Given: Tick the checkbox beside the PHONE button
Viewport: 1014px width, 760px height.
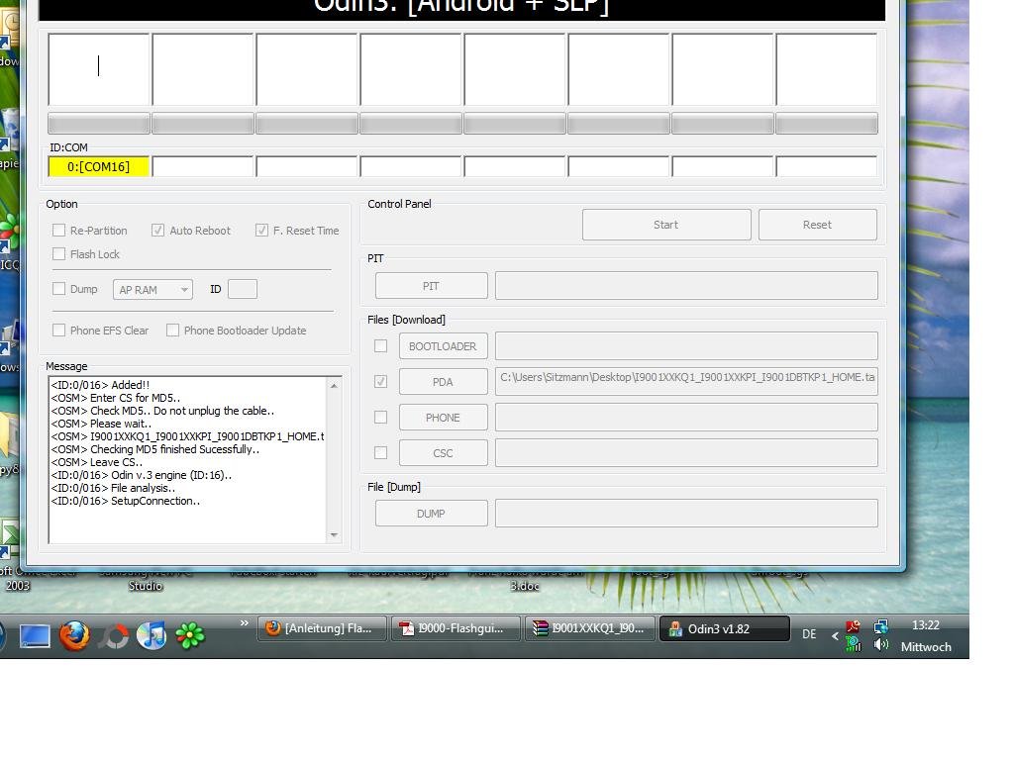Looking at the screenshot, I should coord(381,418).
